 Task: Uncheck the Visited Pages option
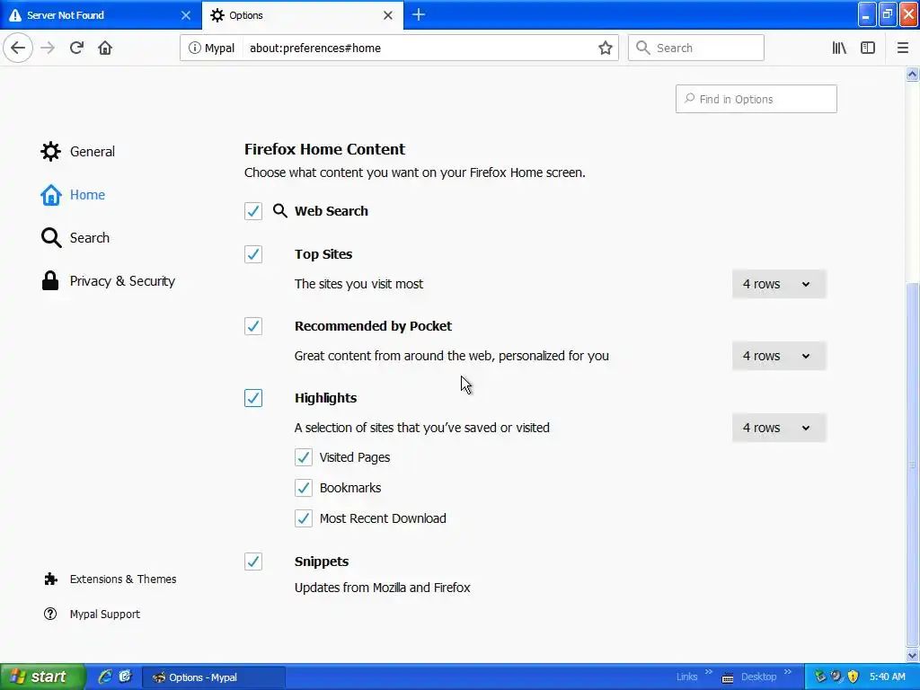coord(304,457)
